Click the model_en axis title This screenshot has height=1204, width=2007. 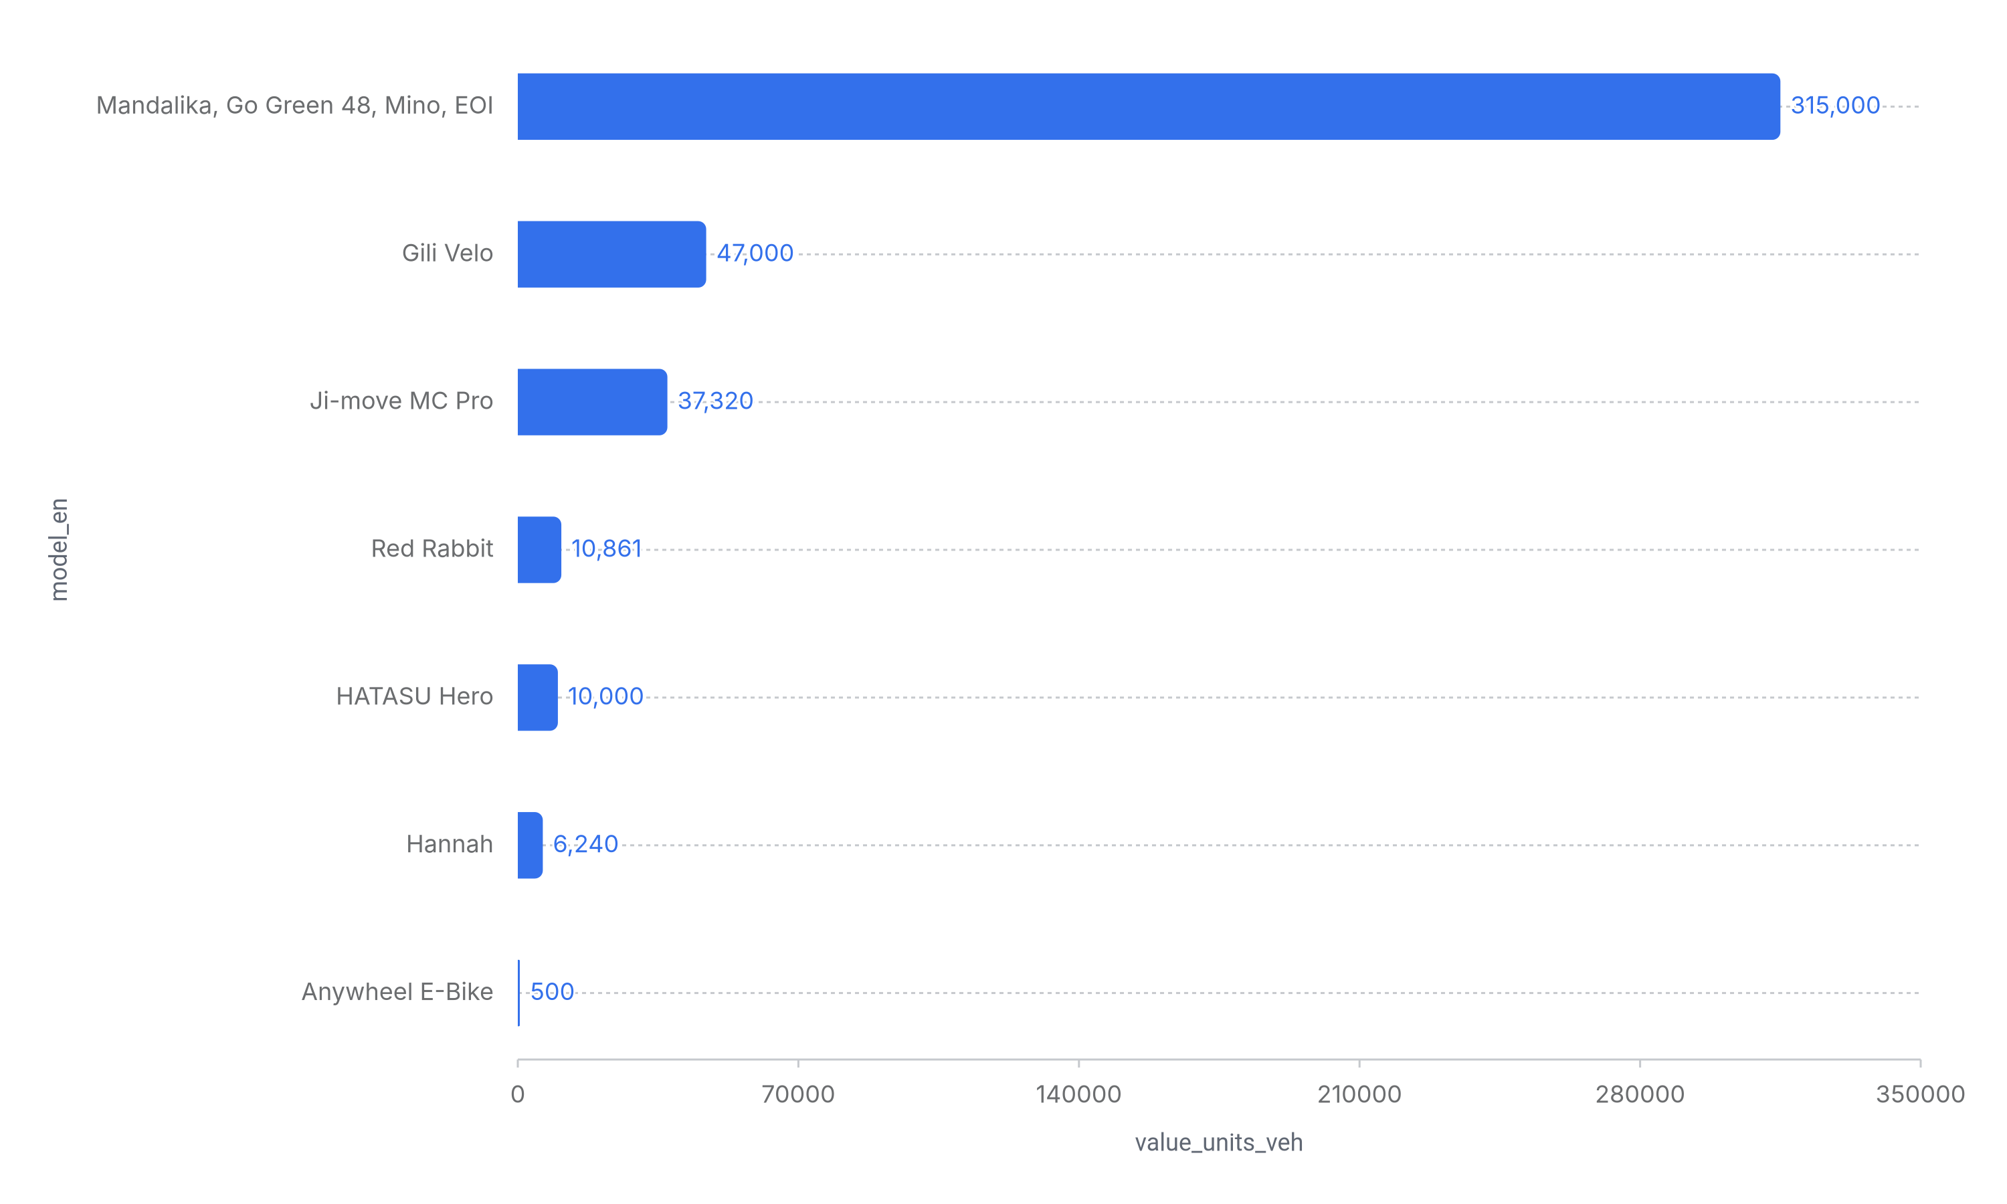point(58,549)
